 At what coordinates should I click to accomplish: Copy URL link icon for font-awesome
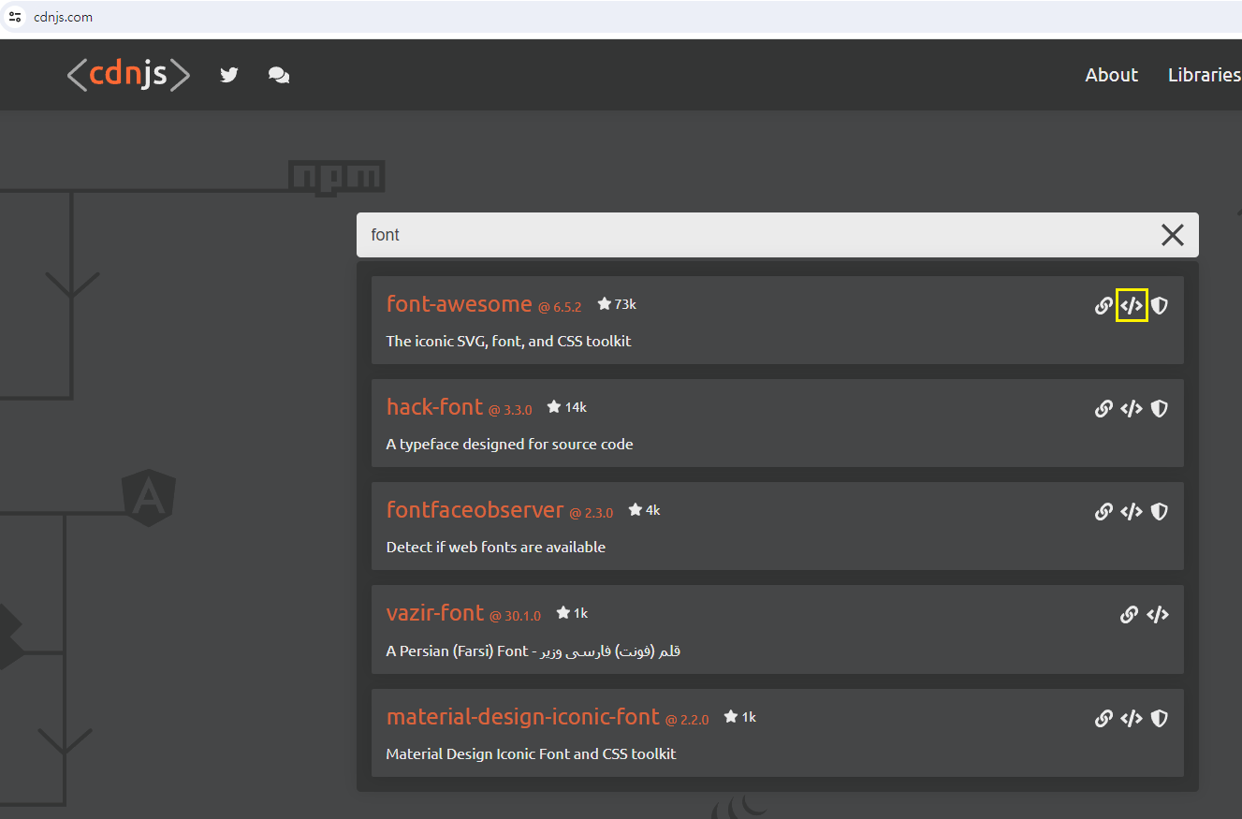tap(1104, 305)
